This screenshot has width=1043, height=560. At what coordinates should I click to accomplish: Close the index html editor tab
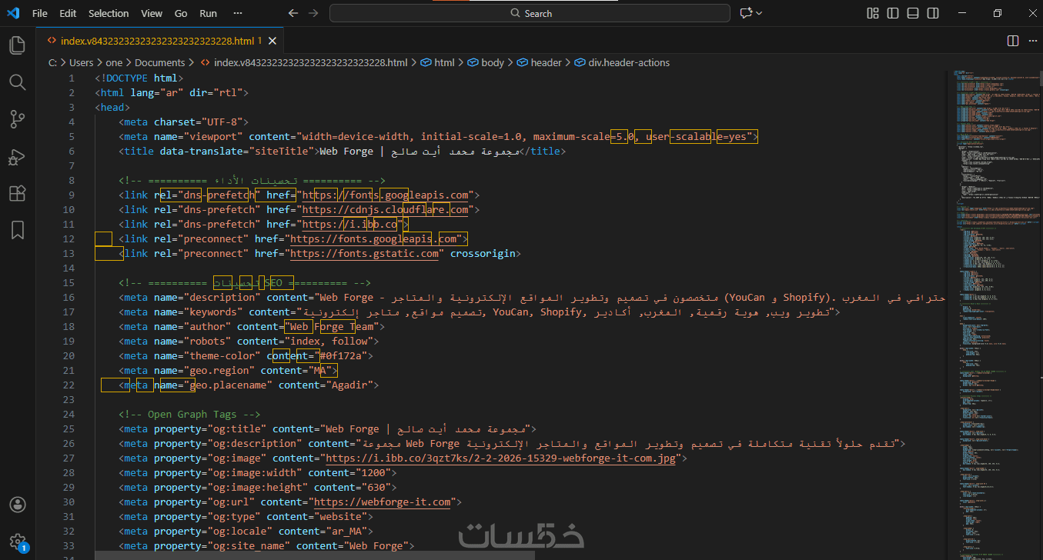click(272, 41)
